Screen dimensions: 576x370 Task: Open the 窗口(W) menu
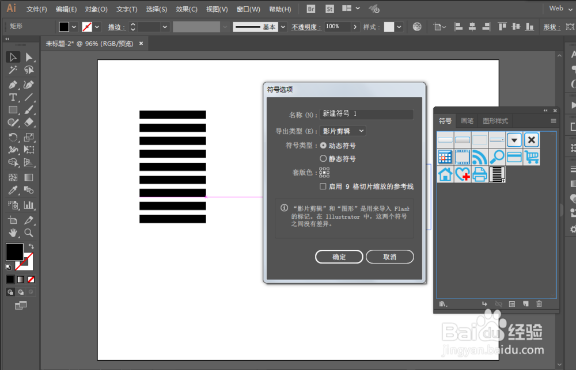coord(248,9)
